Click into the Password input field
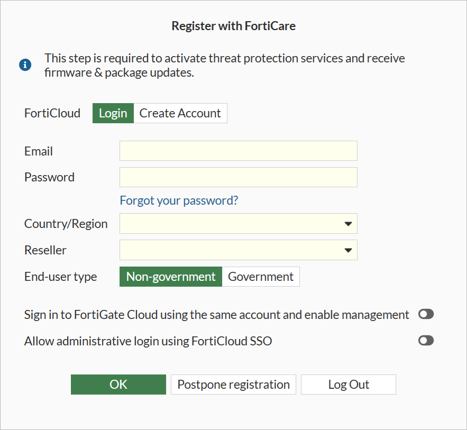The width and height of the screenshot is (467, 430). point(238,177)
